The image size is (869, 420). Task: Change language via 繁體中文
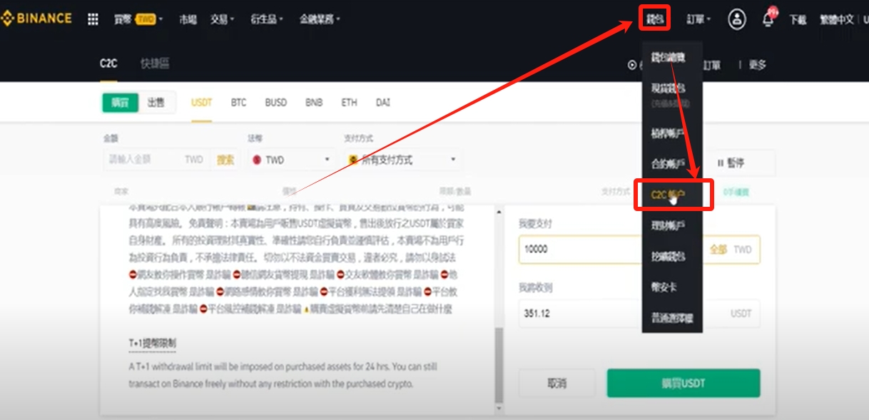(836, 19)
